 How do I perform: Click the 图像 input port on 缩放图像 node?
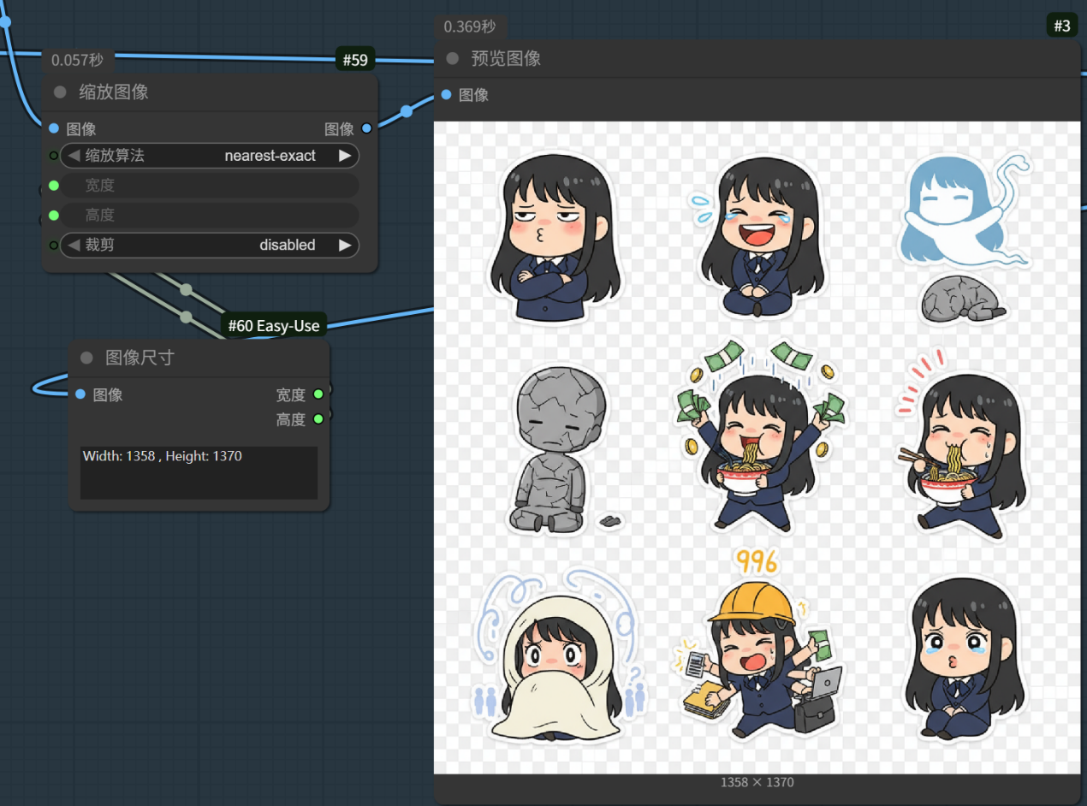pos(54,129)
